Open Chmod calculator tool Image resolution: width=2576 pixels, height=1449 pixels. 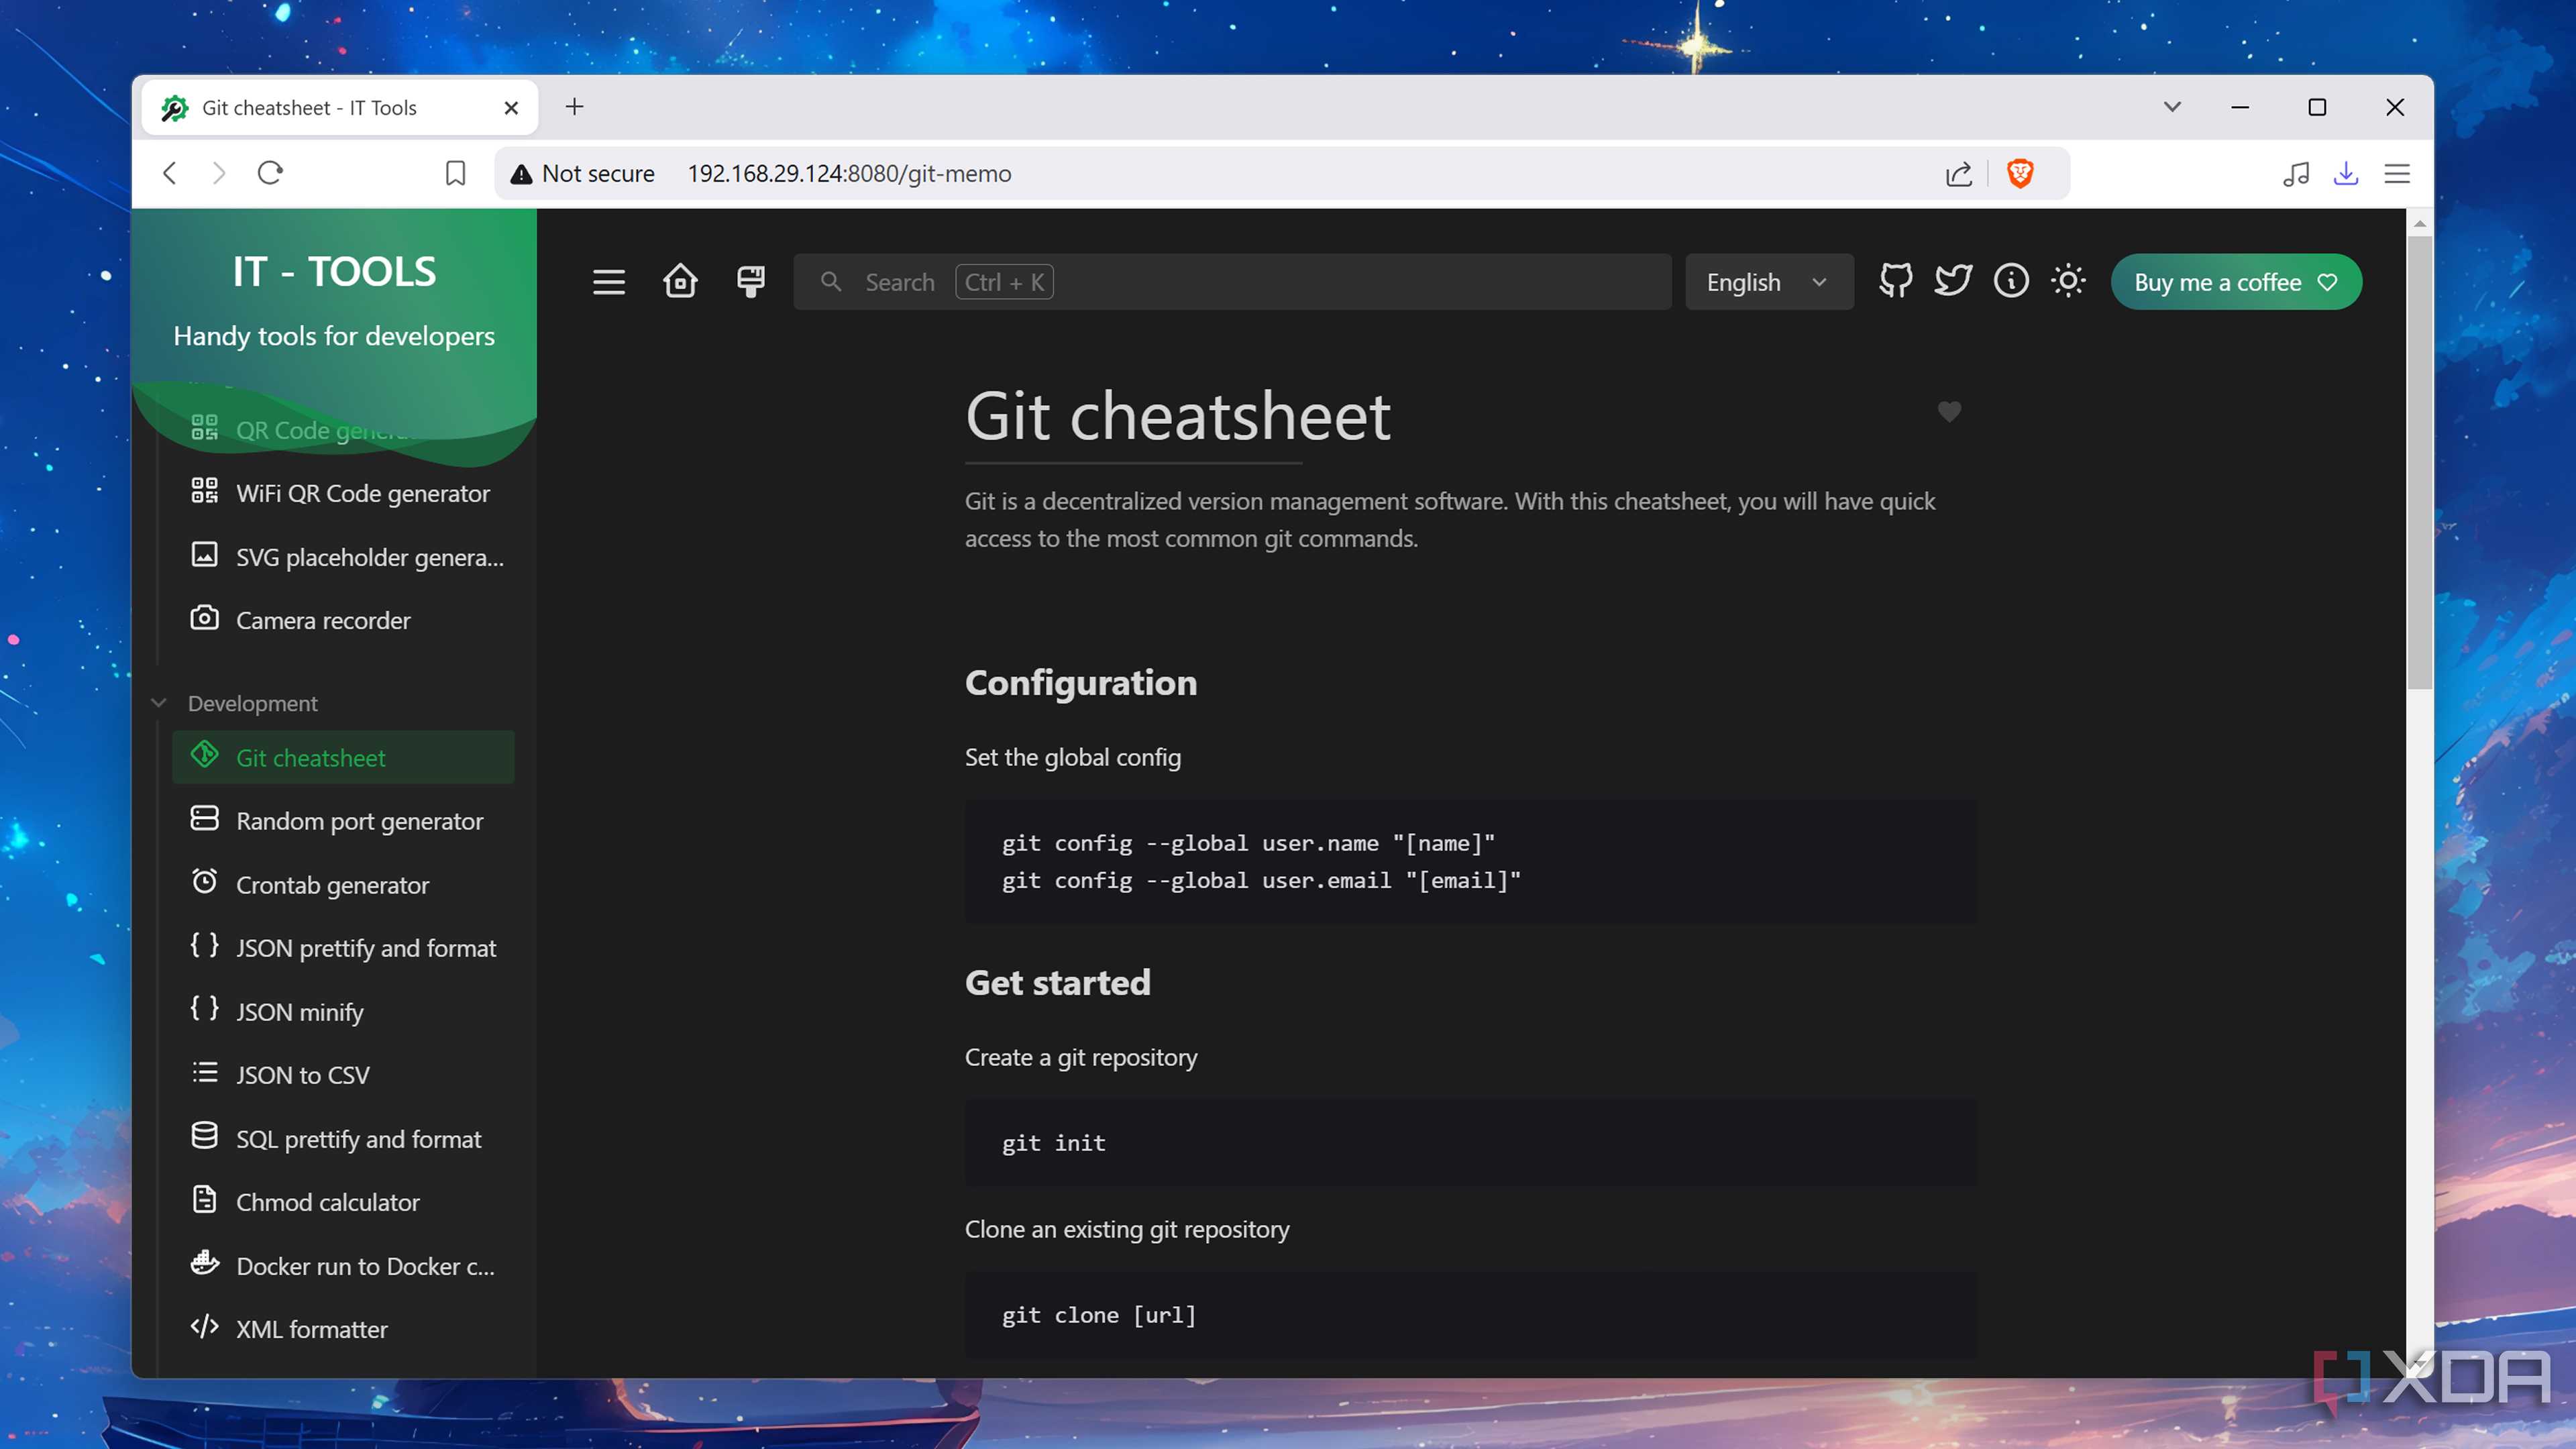click(x=343, y=1202)
